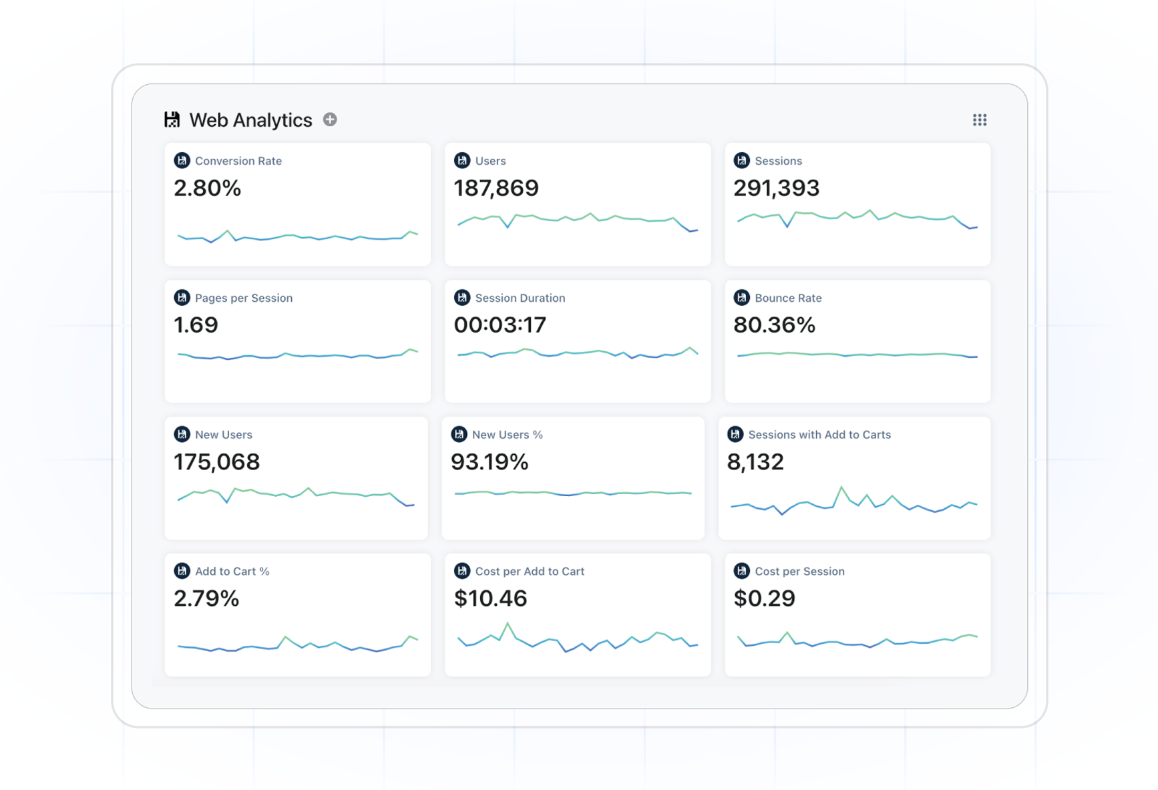The width and height of the screenshot is (1158, 790).
Task: Click the $0.29 value
Action: coord(764,598)
